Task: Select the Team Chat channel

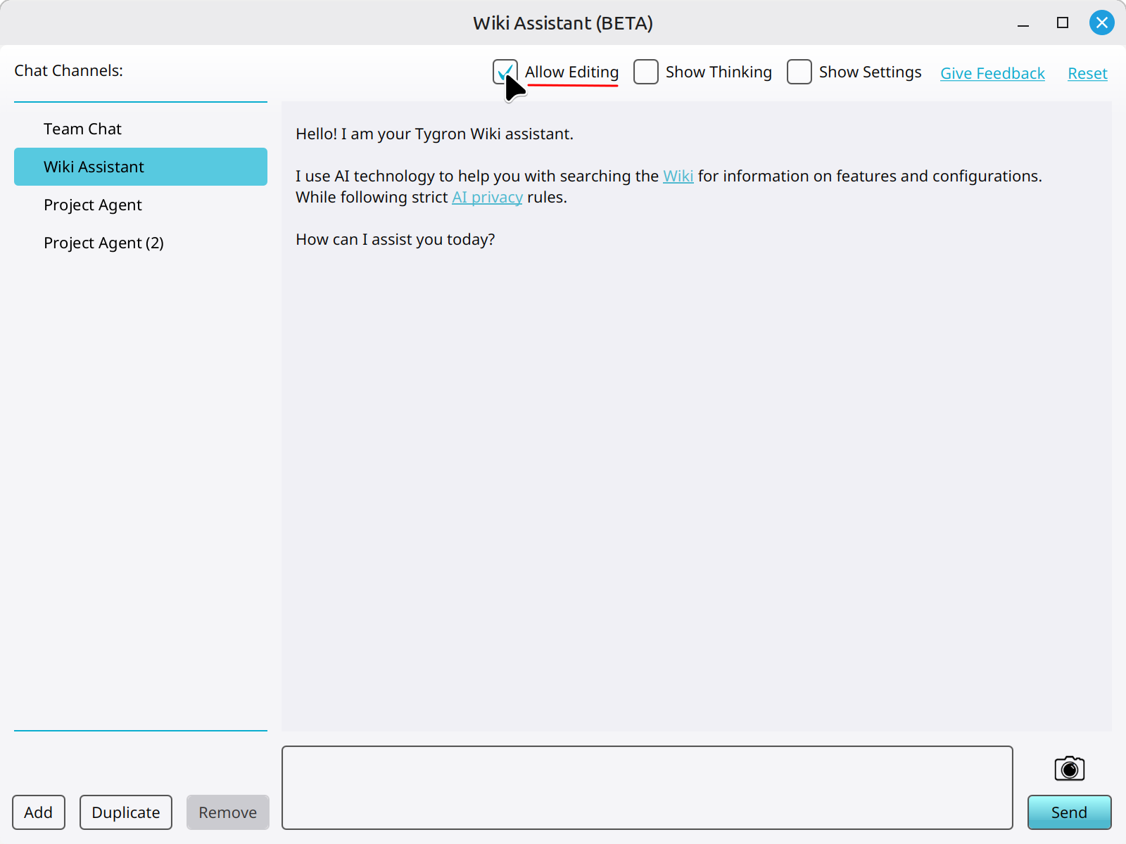Action: coord(141,129)
